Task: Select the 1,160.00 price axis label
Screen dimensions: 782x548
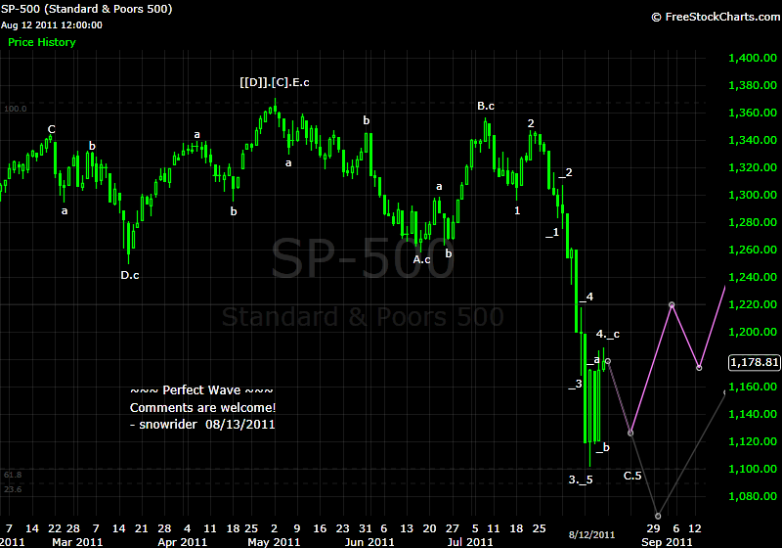Action: (753, 387)
